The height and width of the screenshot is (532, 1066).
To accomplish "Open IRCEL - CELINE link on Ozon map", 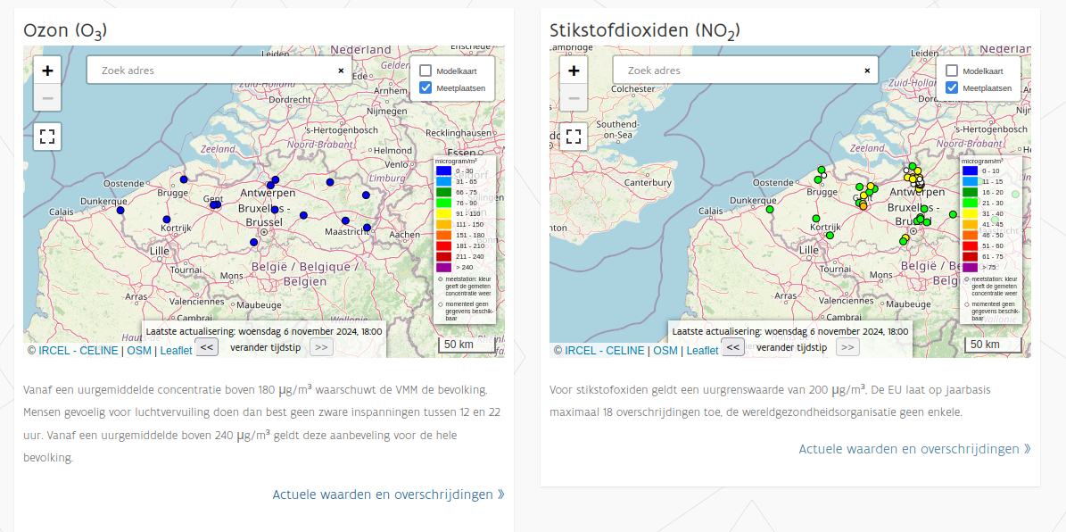I will tap(78, 351).
